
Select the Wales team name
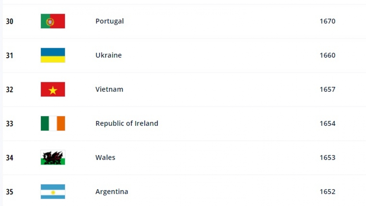pyautogui.click(x=105, y=158)
